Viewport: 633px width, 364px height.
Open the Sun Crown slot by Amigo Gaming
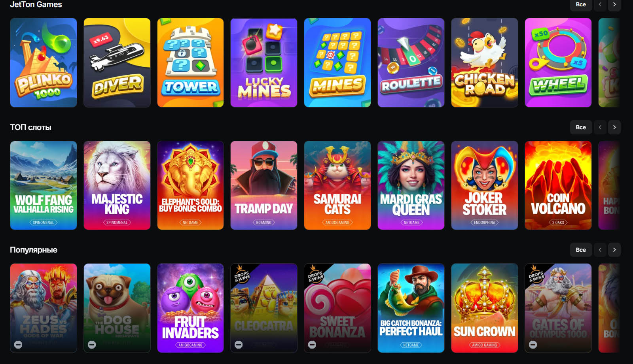click(x=485, y=308)
